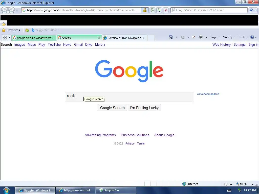The height and width of the screenshot is (194, 259).
Task: Click the Google Search button
Action: coord(112,108)
